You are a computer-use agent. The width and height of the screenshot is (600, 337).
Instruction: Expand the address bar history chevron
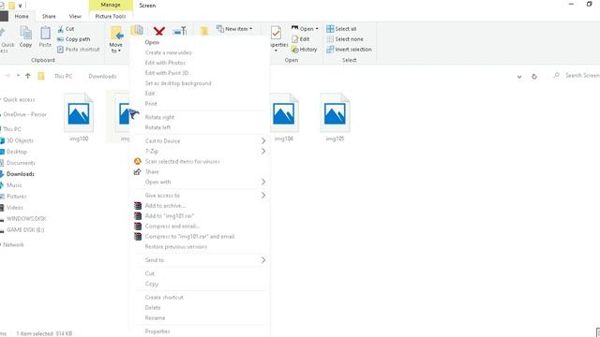tap(519, 77)
